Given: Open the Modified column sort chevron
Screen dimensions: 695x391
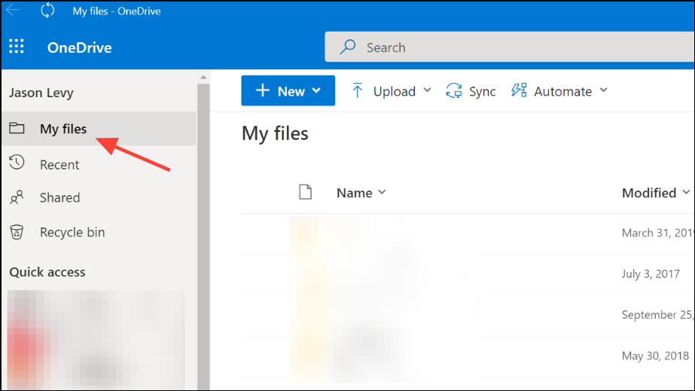Looking at the screenshot, I should point(686,192).
